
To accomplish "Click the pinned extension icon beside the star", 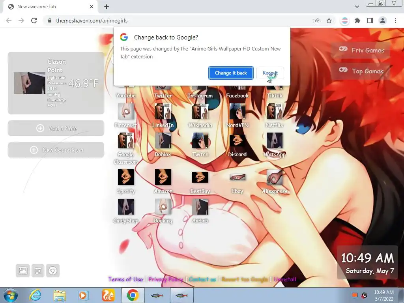I will point(344,21).
